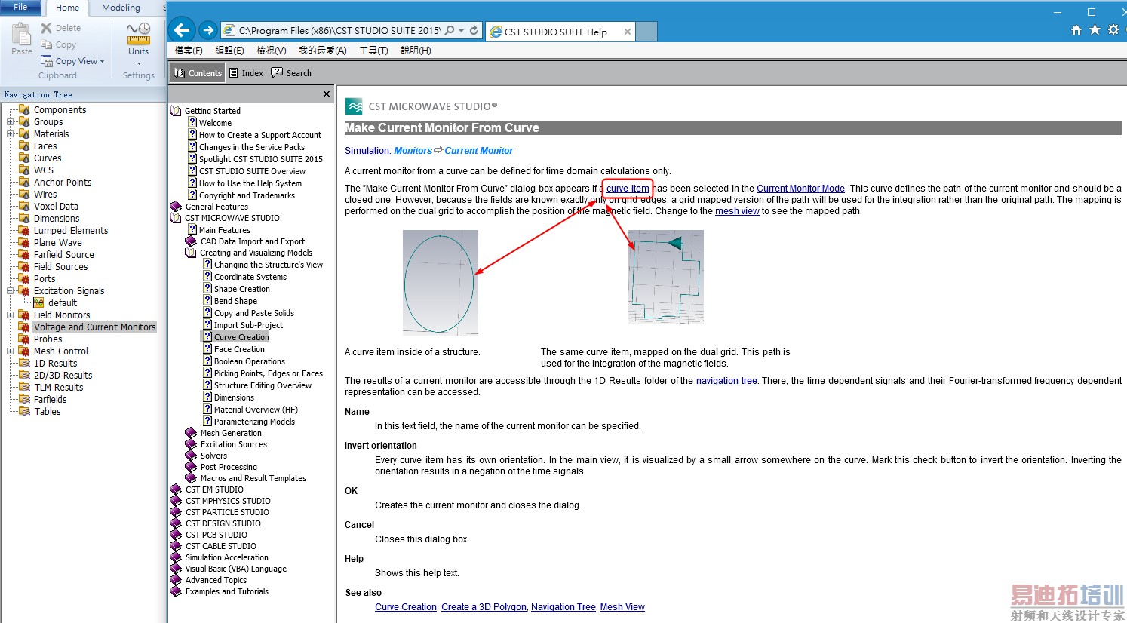Click the Components folder icon
The height and width of the screenshot is (623, 1127).
[24, 110]
